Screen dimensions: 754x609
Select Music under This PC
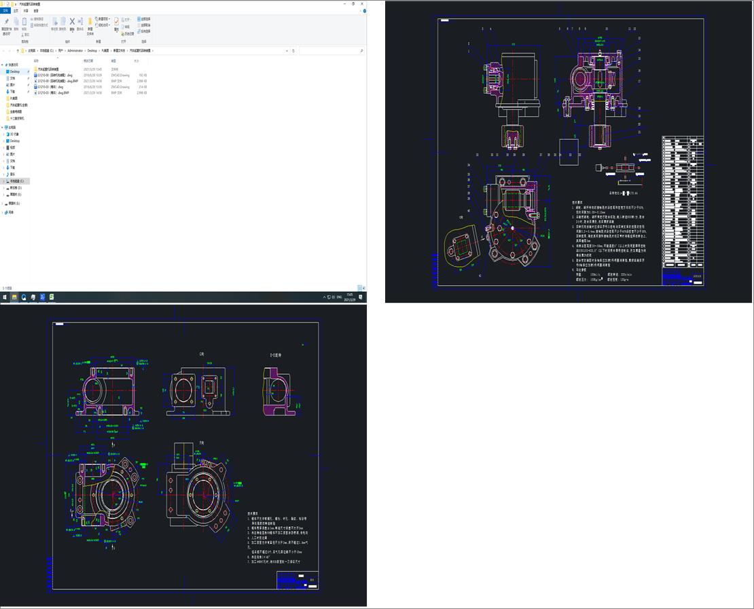(11, 174)
